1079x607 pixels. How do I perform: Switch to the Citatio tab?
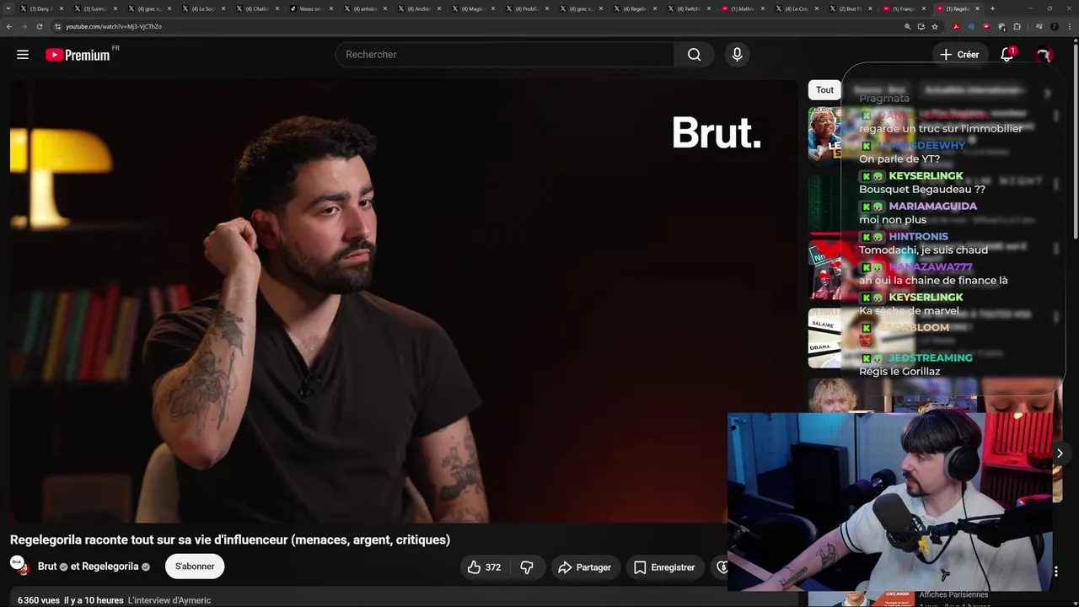tap(256, 8)
